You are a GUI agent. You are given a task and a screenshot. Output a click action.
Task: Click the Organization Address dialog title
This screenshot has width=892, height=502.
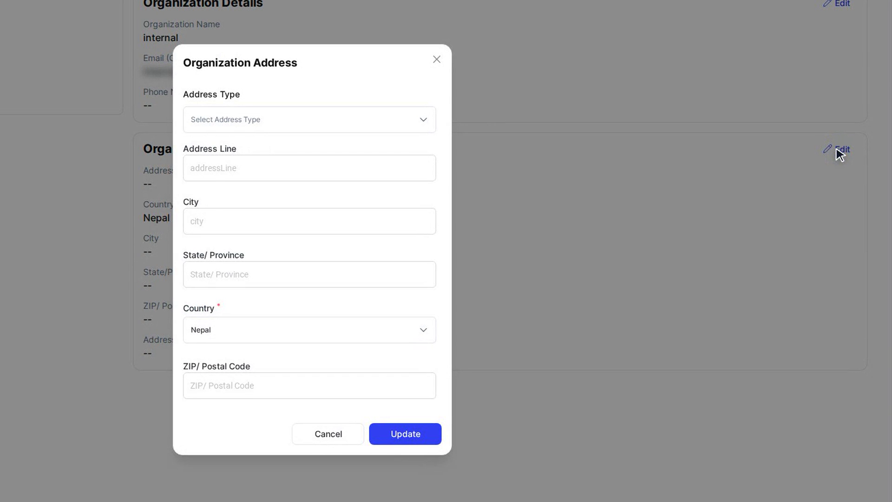[240, 63]
